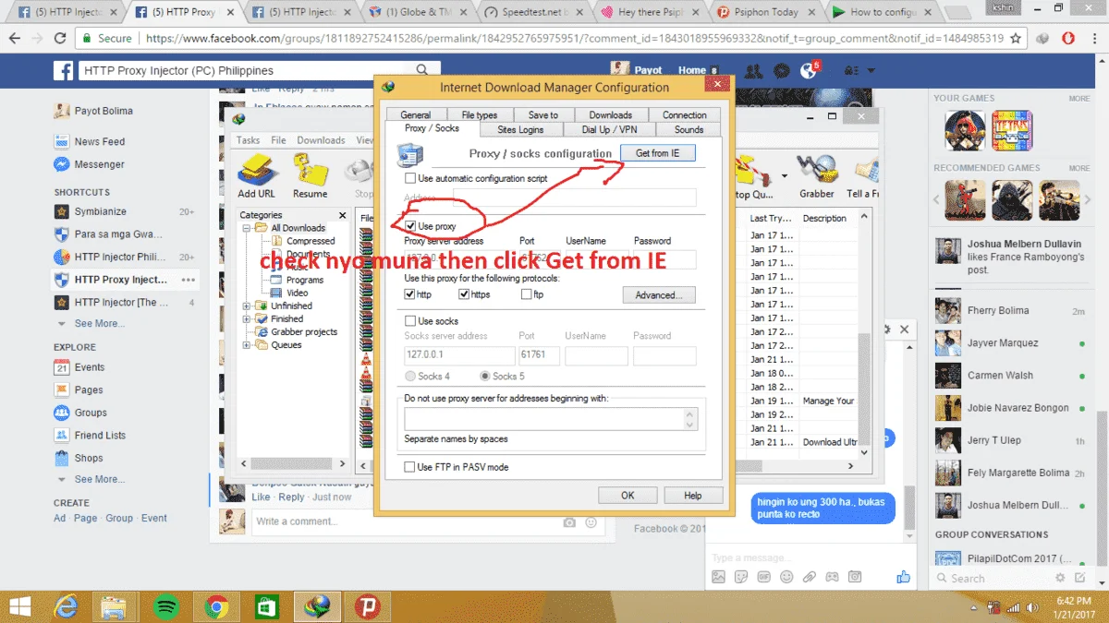This screenshot has width=1109, height=623.
Task: Close the Categories panel in IDM
Action: tap(343, 215)
